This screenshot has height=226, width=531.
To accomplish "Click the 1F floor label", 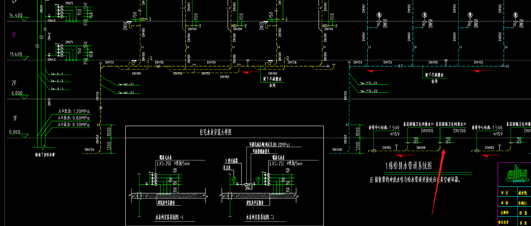I will tap(15, 118).
